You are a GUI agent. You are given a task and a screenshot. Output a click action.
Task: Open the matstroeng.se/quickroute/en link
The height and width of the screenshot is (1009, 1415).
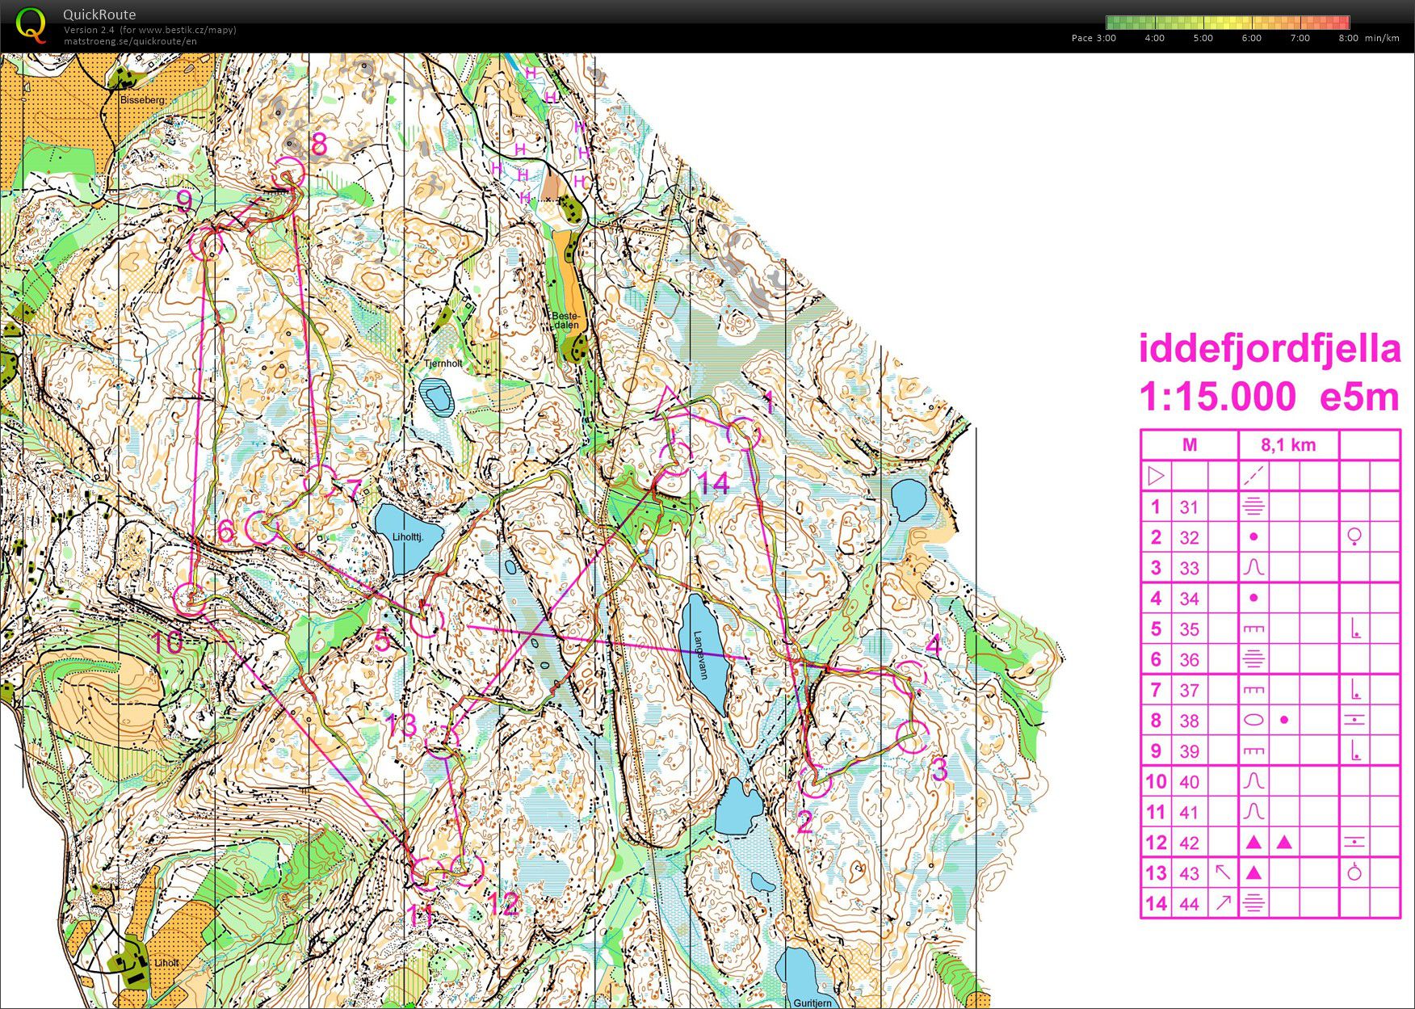pos(130,41)
